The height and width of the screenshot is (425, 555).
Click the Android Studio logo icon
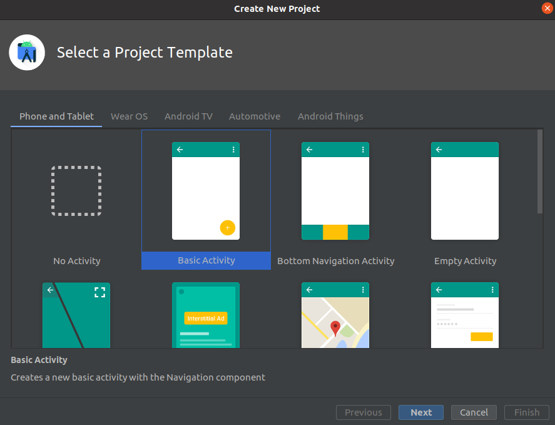click(x=27, y=53)
